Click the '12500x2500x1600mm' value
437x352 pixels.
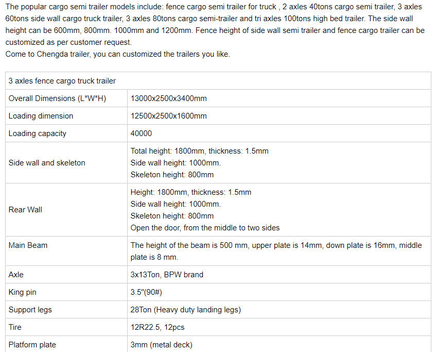click(169, 116)
